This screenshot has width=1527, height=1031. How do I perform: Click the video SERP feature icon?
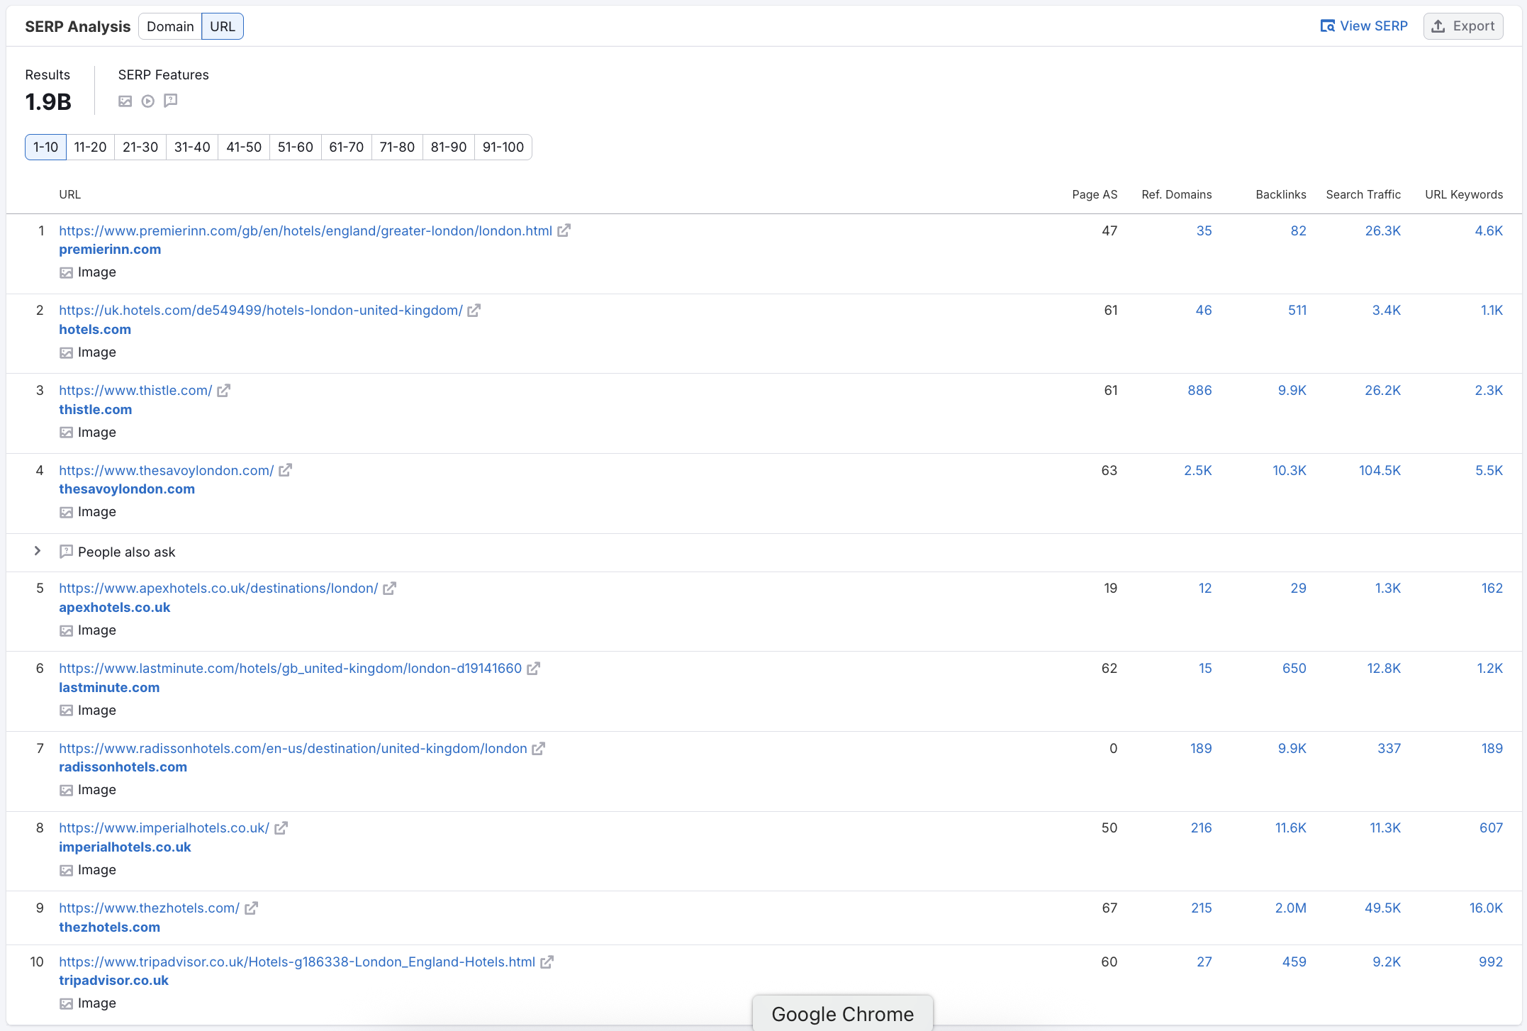tap(147, 101)
